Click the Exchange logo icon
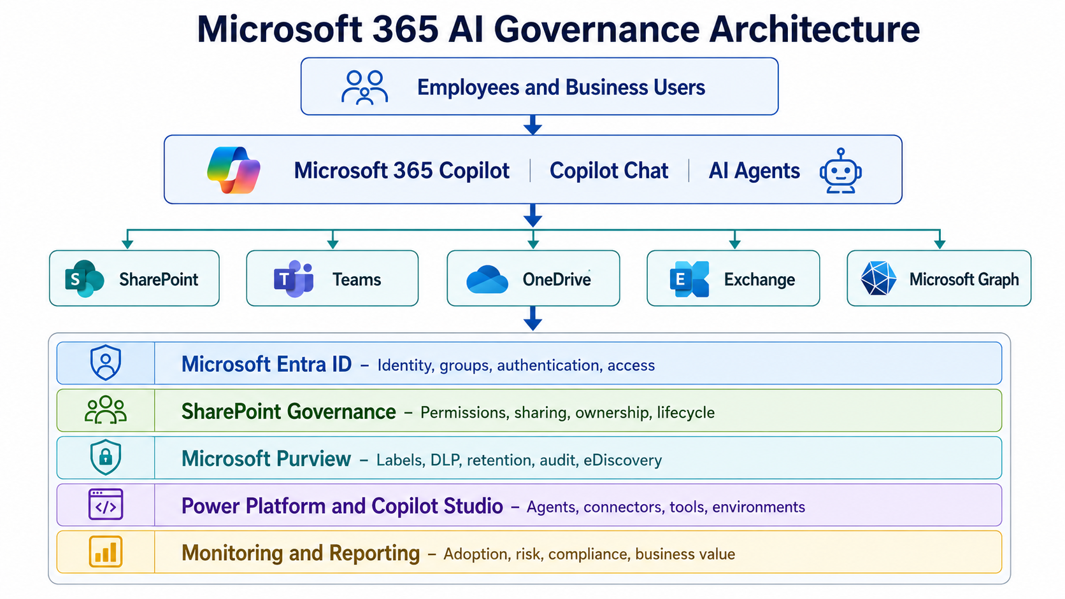Image resolution: width=1065 pixels, height=599 pixels. 689,279
